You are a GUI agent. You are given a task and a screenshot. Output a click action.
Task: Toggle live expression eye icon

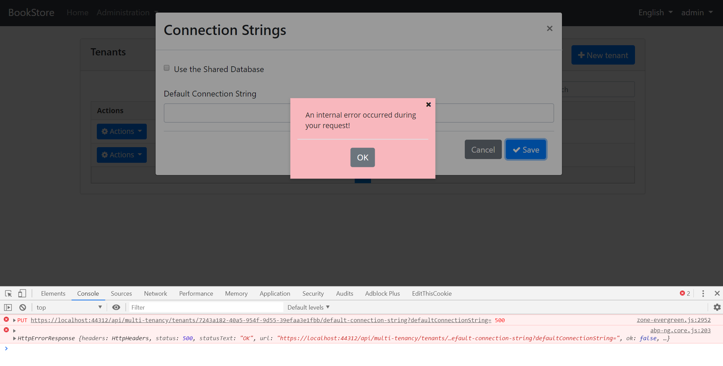[116, 307]
